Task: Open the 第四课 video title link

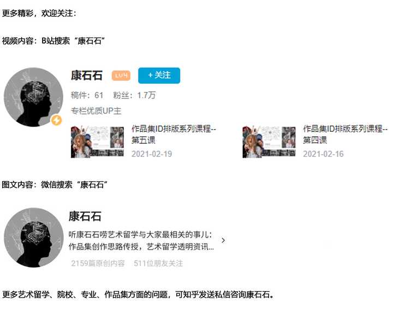Action: click(x=345, y=135)
